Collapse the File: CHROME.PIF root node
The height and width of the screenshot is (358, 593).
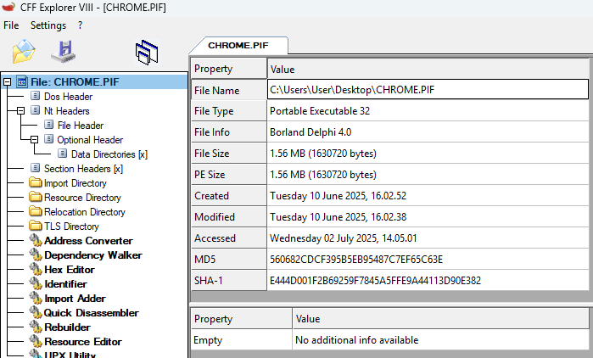coord(7,82)
